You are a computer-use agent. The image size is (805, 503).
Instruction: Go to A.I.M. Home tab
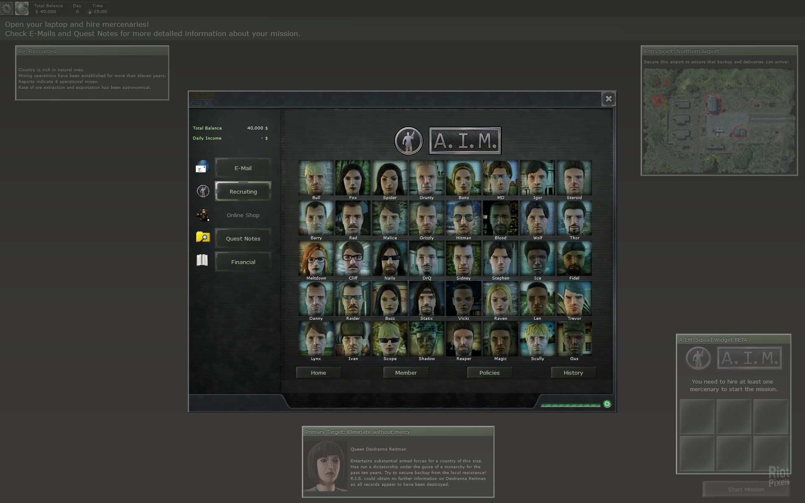click(x=319, y=373)
